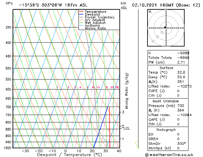Click the mixing ratio 10 label

[98, 87]
